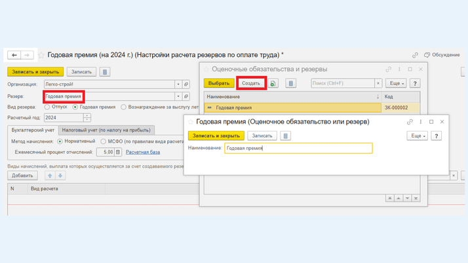Viewport: 468px width, 263px height.
Task: Open report icon next to main Записать button
Action: (x=105, y=72)
